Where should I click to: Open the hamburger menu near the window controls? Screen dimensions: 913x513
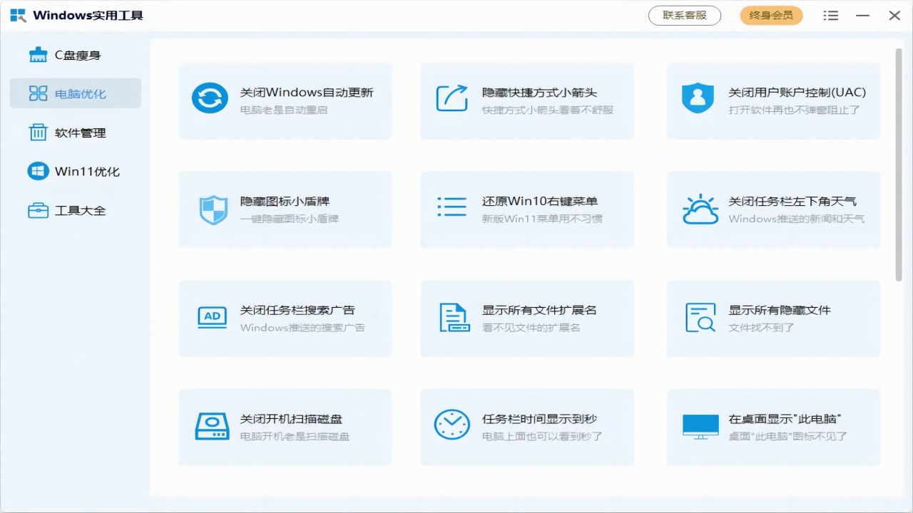830,15
